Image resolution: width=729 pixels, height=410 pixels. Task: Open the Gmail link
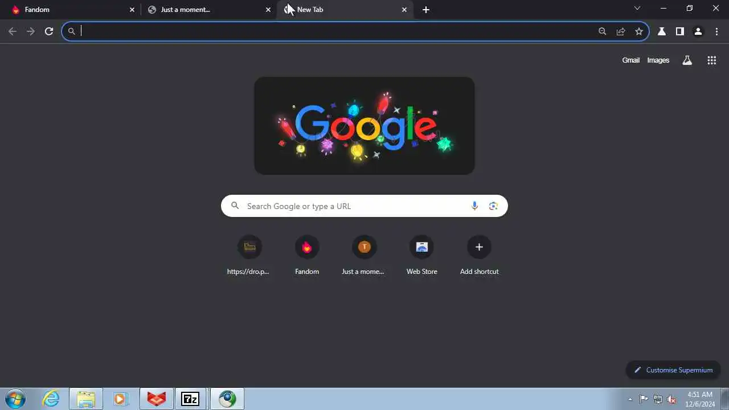click(630, 60)
